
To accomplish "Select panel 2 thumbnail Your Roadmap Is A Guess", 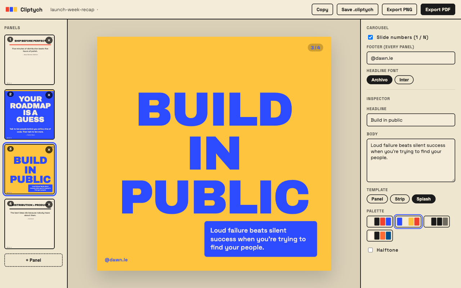I will pyautogui.click(x=30, y=114).
